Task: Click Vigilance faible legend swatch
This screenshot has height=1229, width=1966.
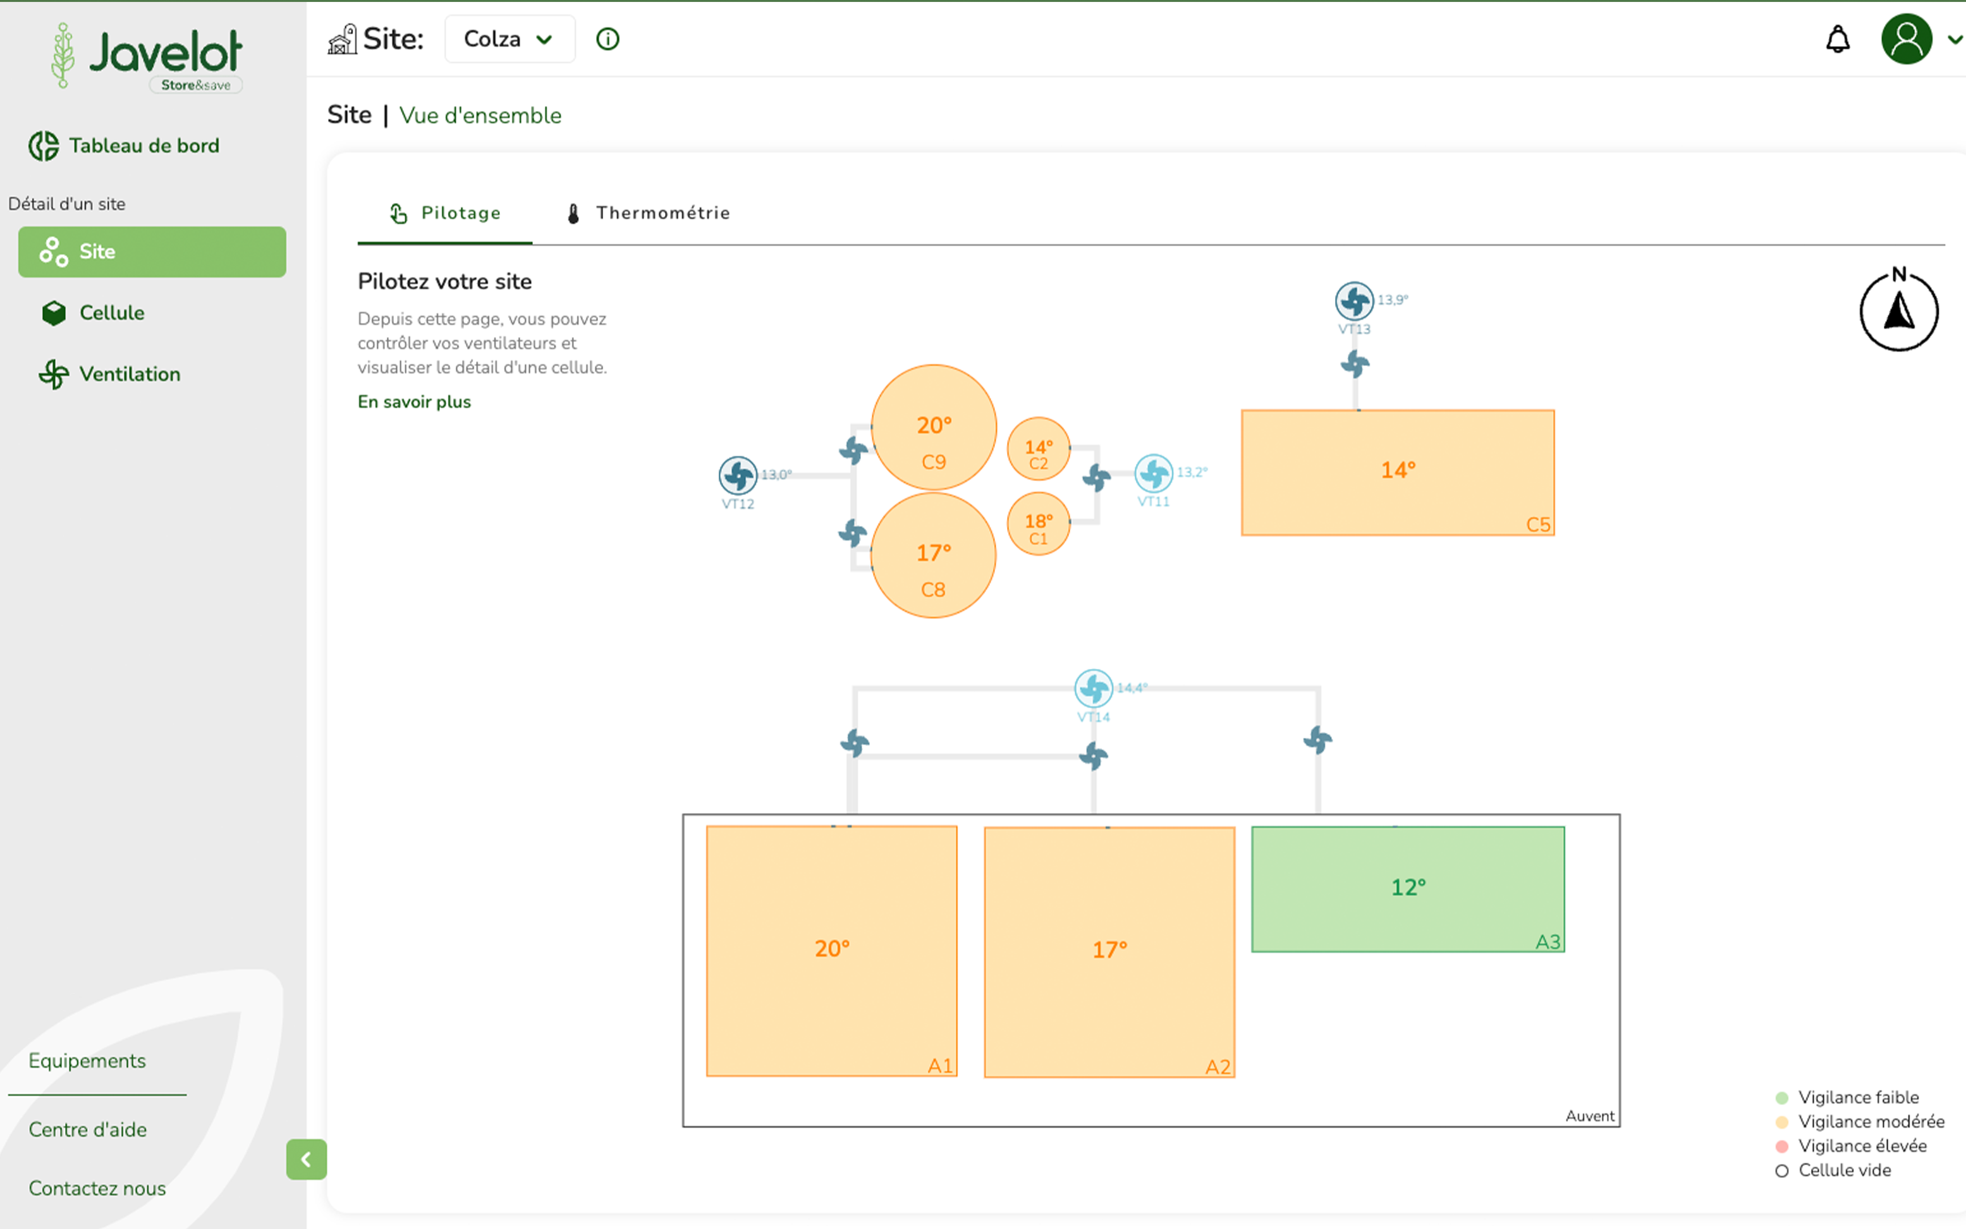Action: click(1781, 1098)
